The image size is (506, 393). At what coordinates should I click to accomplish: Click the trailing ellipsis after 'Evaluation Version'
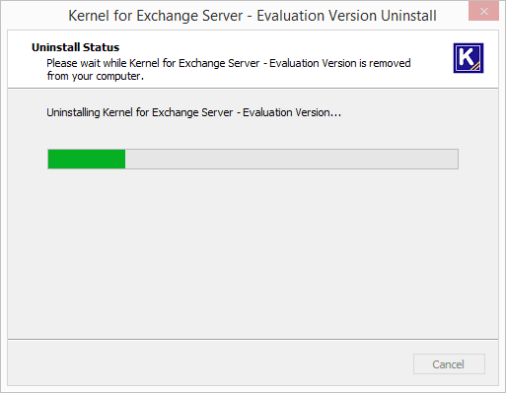[335, 115]
